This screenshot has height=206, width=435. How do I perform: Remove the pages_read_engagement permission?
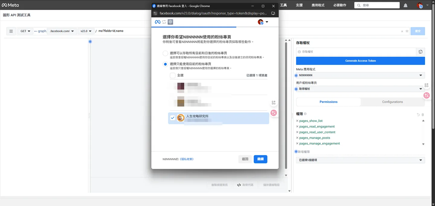click(x=297, y=127)
